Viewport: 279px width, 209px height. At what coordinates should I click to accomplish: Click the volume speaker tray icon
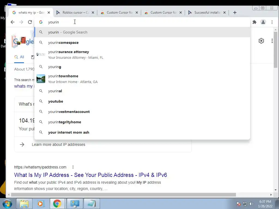[x=251, y=204]
